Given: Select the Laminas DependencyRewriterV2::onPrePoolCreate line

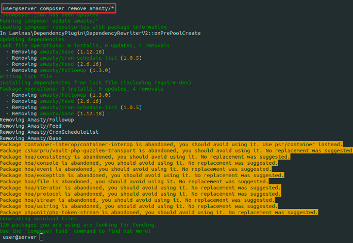Looking at the screenshot, I should click(100, 33).
